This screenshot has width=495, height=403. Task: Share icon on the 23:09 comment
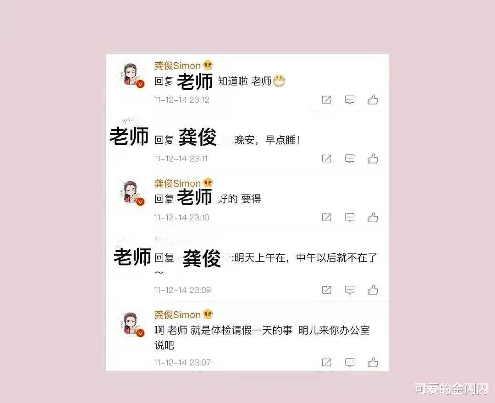click(326, 289)
